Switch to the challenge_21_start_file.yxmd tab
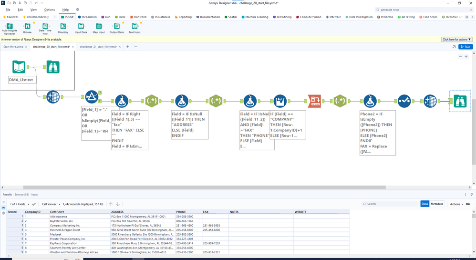Screen dimensions: 476x260 click(x=98, y=47)
